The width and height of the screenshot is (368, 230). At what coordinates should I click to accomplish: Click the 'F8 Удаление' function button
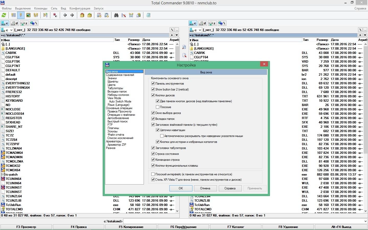[x=288, y=227]
